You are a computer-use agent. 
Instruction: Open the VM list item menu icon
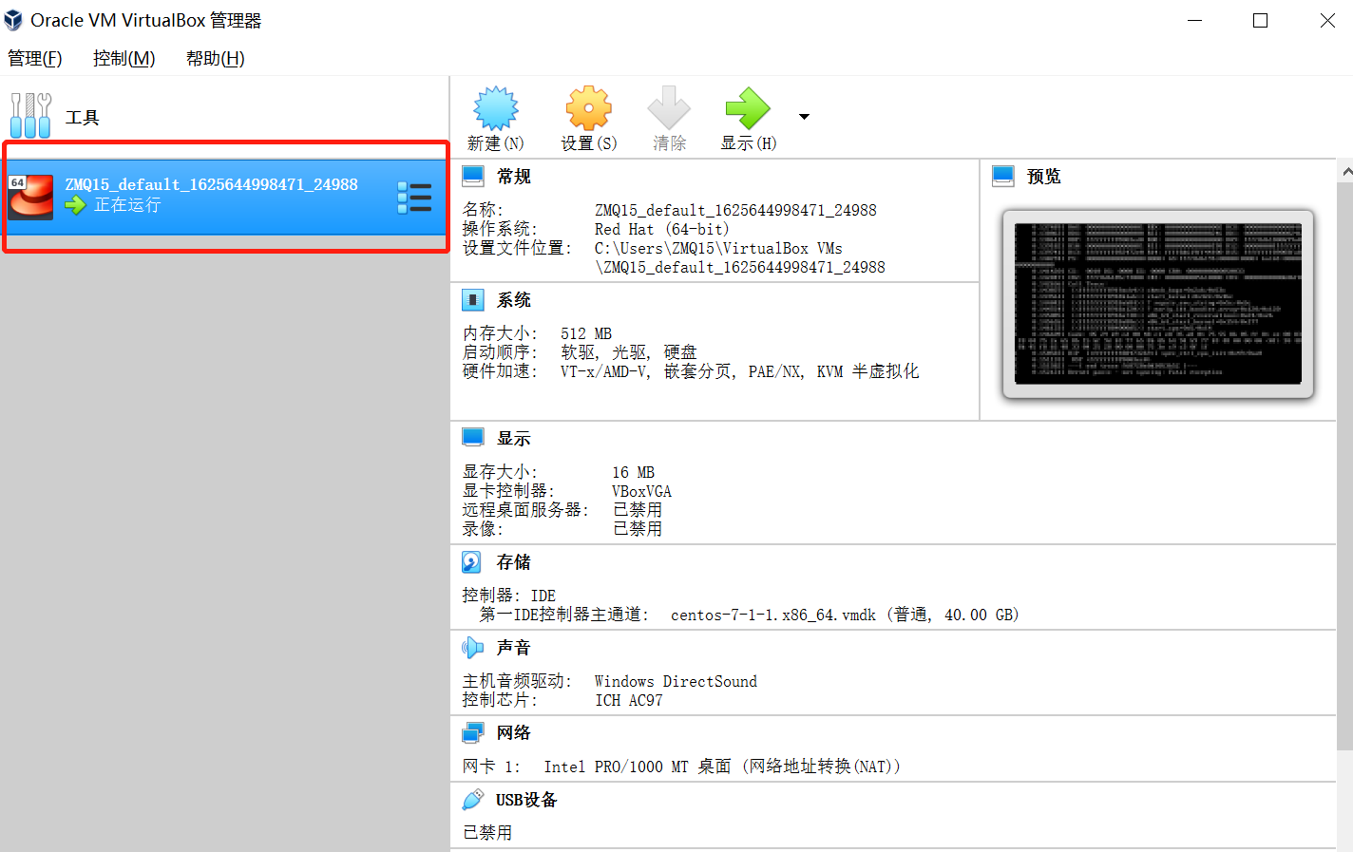pos(415,197)
